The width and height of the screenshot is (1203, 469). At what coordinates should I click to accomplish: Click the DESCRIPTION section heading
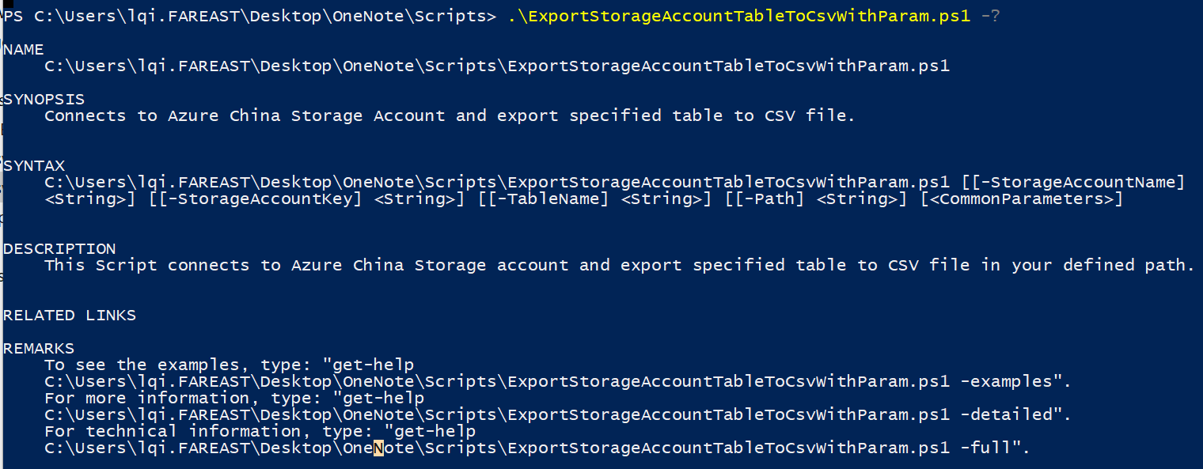coord(60,249)
